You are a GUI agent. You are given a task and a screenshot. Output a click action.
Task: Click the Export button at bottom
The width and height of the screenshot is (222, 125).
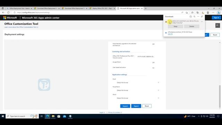pyautogui.click(x=136, y=106)
